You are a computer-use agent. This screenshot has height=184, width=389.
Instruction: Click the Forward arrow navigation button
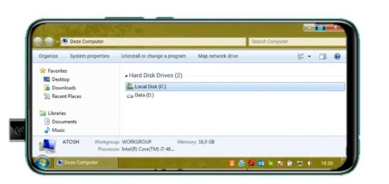[49, 42]
